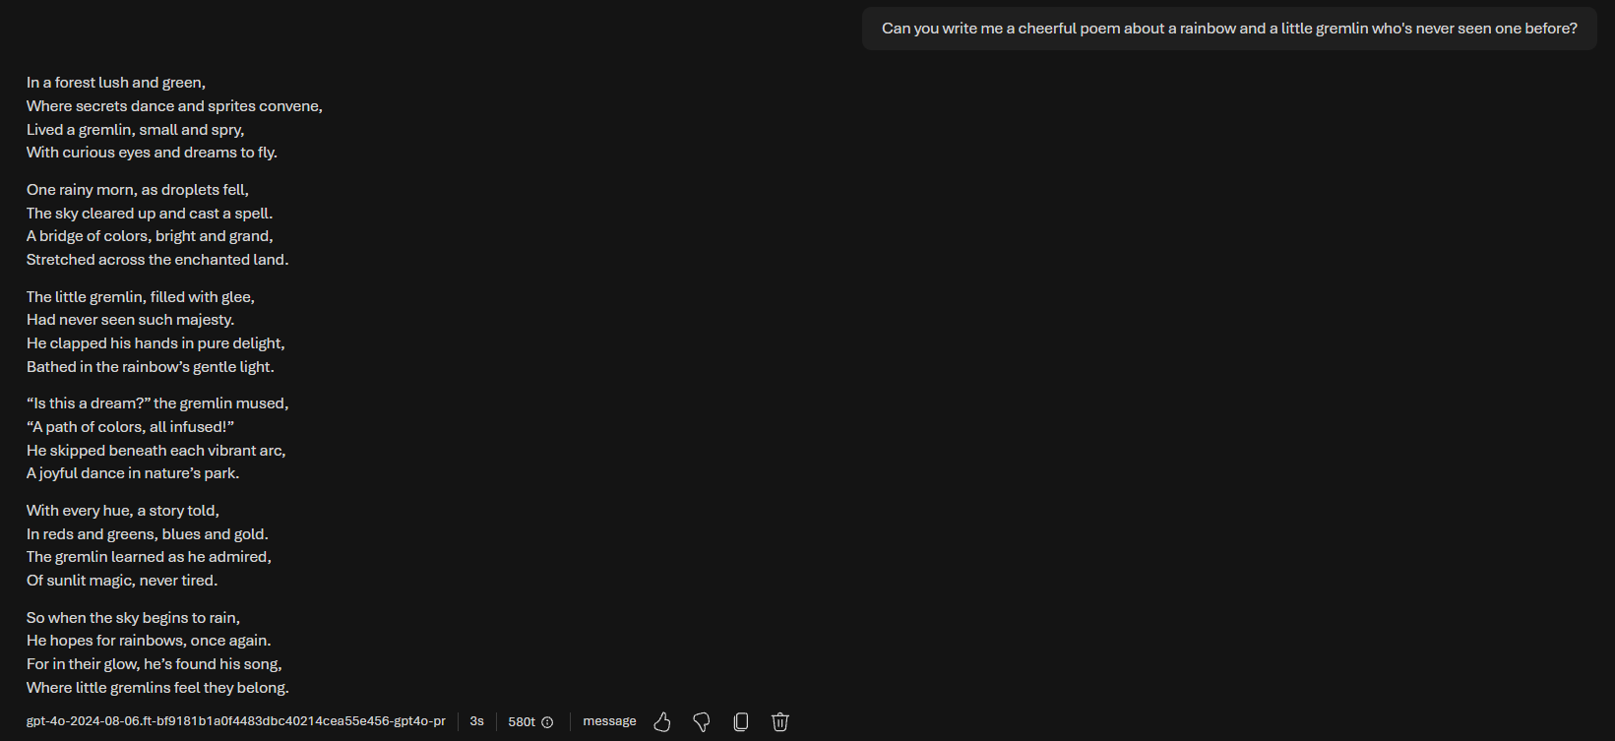Image resolution: width=1615 pixels, height=741 pixels.
Task: Click line 'He hopes for rainbows, once again.'
Action: (x=149, y=641)
